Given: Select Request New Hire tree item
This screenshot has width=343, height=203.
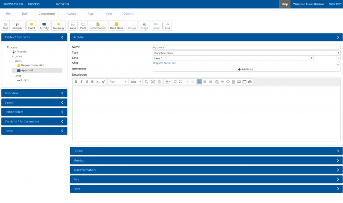Looking at the screenshot, I should pyautogui.click(x=33, y=65).
